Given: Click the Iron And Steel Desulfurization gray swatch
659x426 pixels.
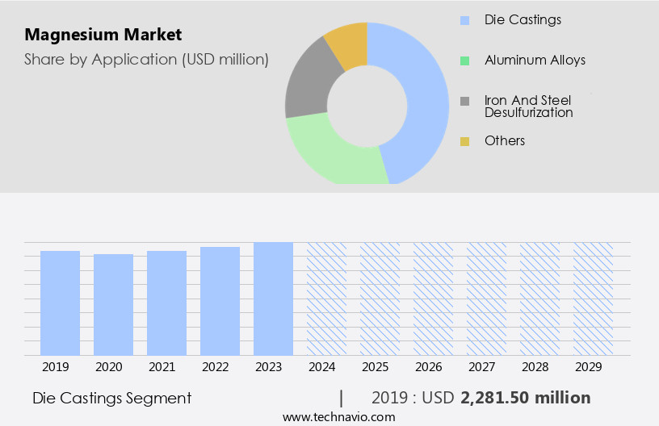Looking at the screenshot, I should (464, 102).
